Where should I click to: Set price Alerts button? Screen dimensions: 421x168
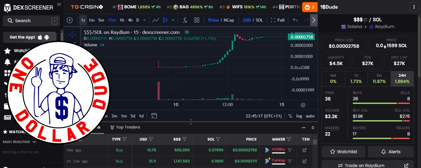(x=390, y=152)
